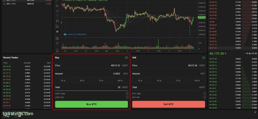Image resolution: width=258 pixels, height=119 pixels.
Task: Click the Sell BTC button
Action: (x=169, y=104)
